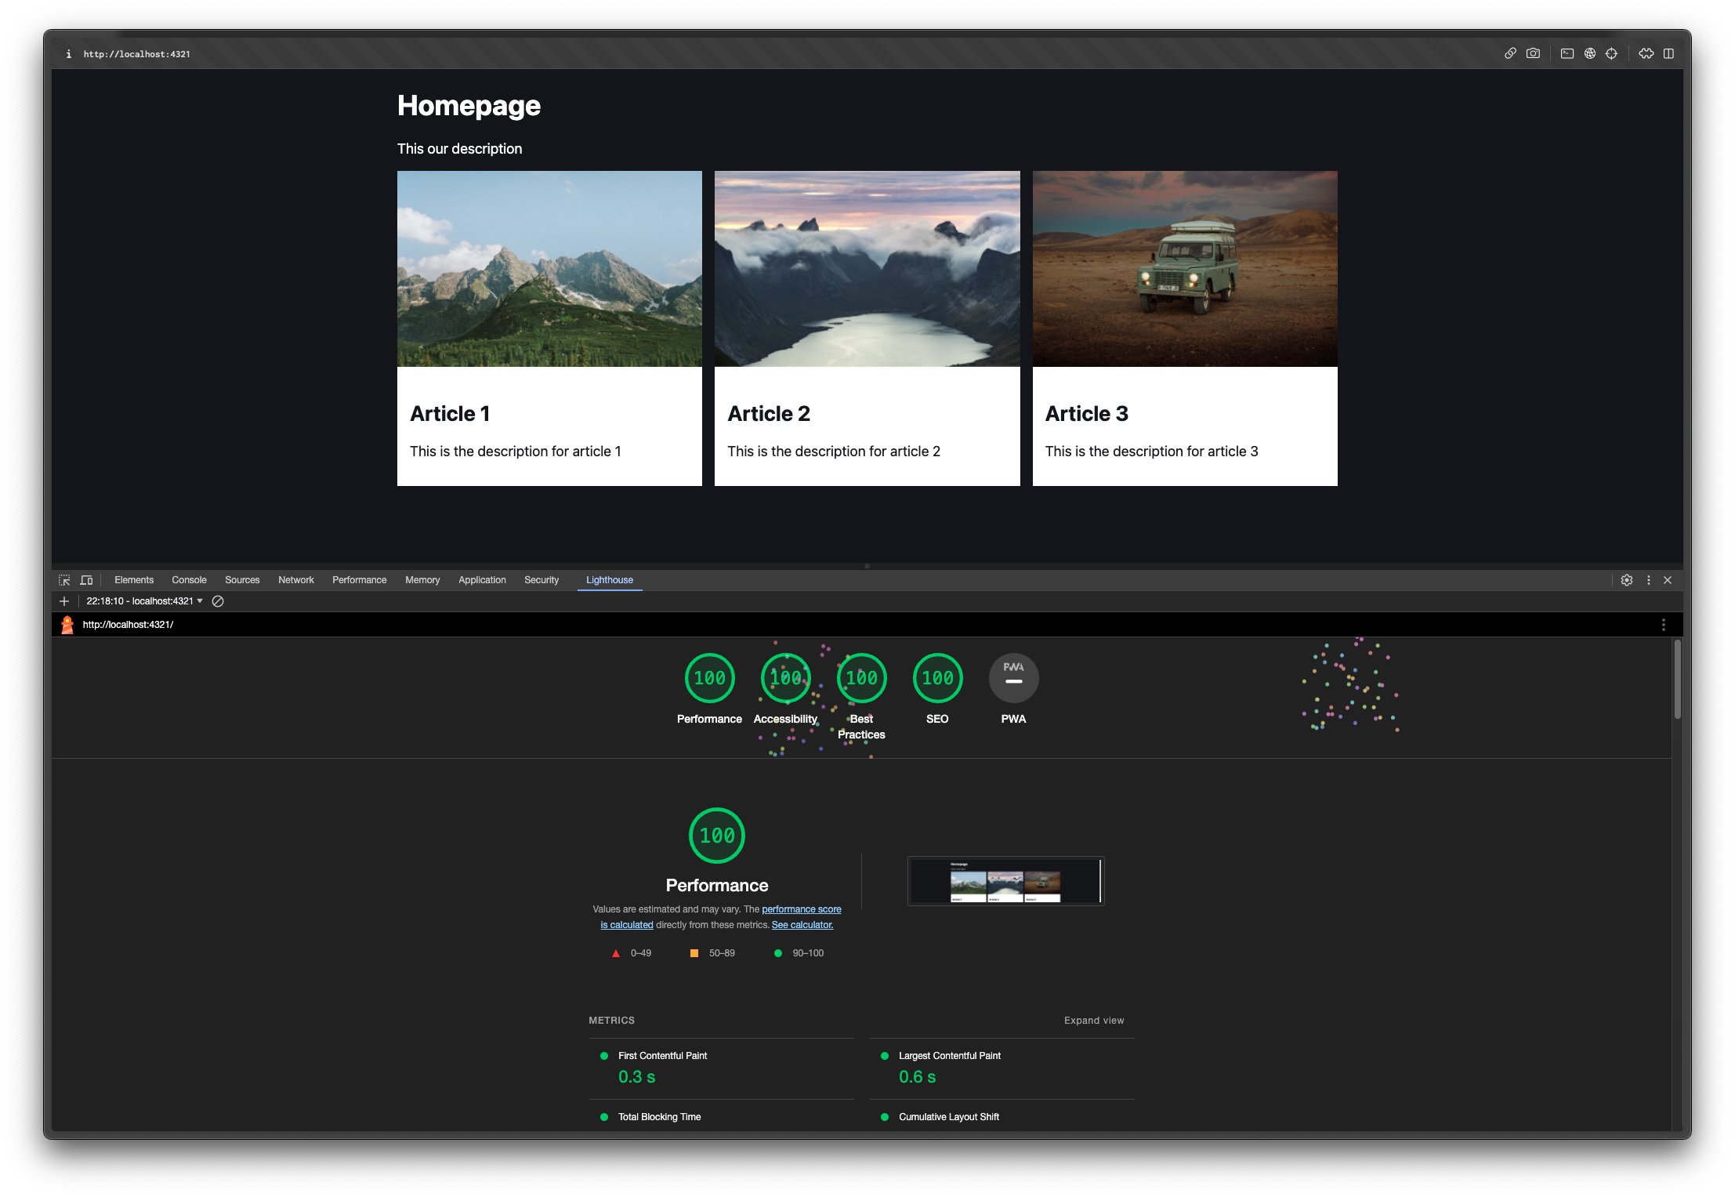Click the inspect element icon in DevTools
The height and width of the screenshot is (1197, 1735).
(x=64, y=580)
